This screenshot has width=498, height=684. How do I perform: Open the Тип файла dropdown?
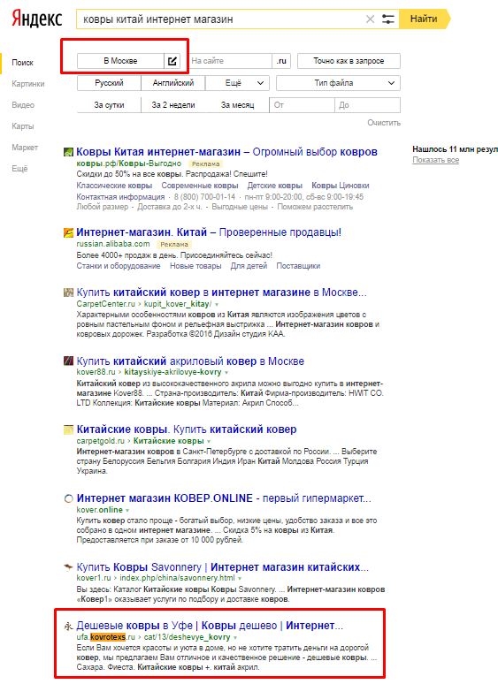[338, 83]
